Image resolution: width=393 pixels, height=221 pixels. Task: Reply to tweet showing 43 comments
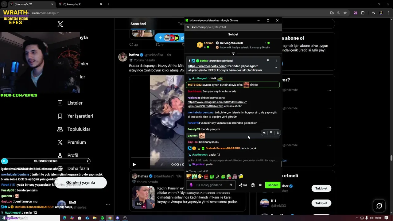(x=134, y=45)
